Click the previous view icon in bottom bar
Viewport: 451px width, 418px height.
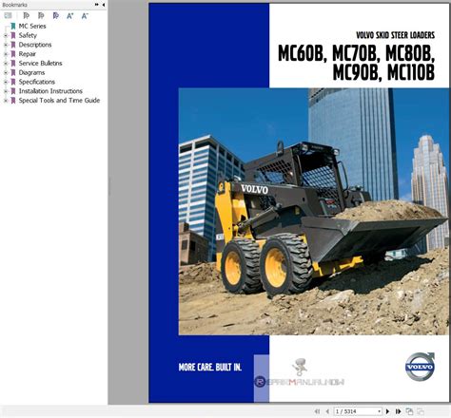point(409,411)
